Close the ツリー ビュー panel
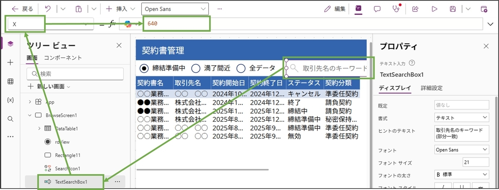Image resolution: width=499 pixels, height=190 pixels. point(119,46)
